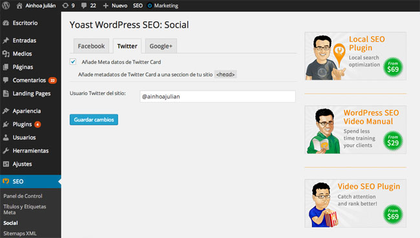This screenshot has height=238, width=420.
Task: Open Medios in the sidebar
Action: tap(22, 54)
